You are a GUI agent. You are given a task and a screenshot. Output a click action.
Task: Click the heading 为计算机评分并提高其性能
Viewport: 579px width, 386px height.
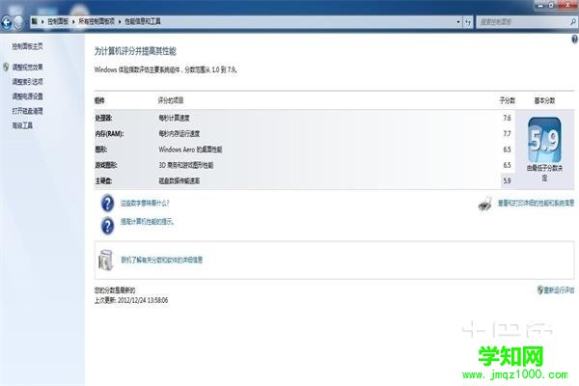coord(135,51)
